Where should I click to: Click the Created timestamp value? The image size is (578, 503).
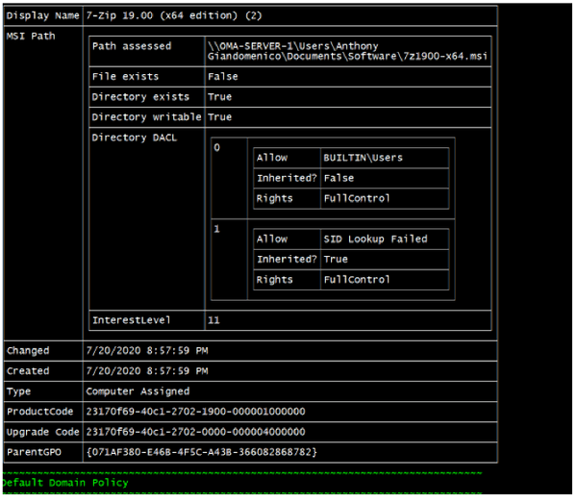click(148, 371)
